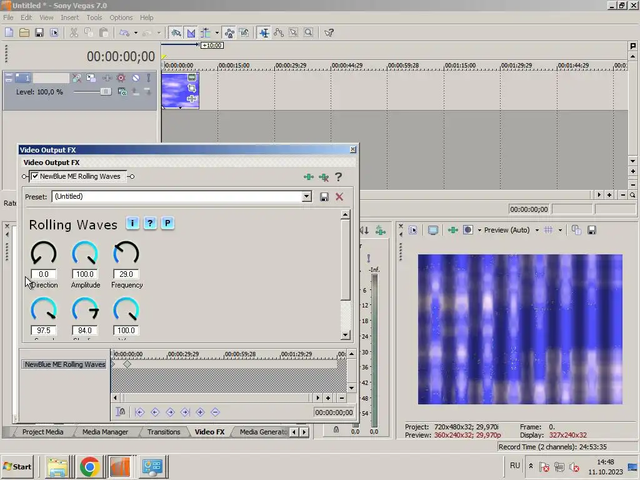Image resolution: width=640 pixels, height=480 pixels.
Task: Uncheck NewBlue ME Rolling Waves effect checkbox
Action: click(35, 176)
